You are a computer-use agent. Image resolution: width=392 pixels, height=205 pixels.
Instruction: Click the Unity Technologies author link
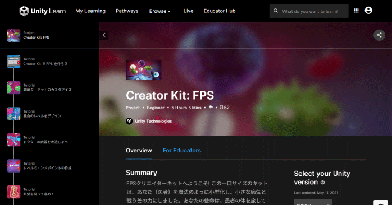click(x=153, y=121)
